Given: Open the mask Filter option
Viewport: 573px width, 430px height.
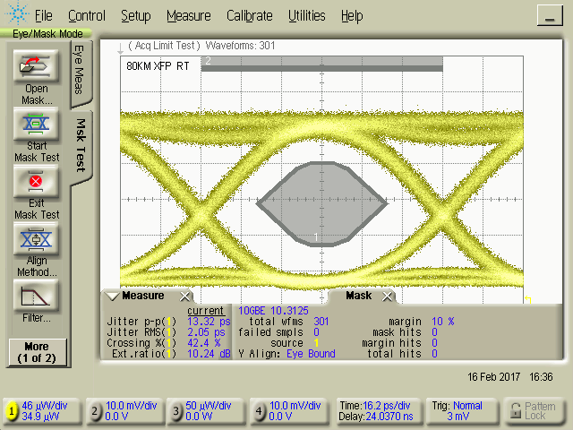Looking at the screenshot, I should click(x=37, y=297).
